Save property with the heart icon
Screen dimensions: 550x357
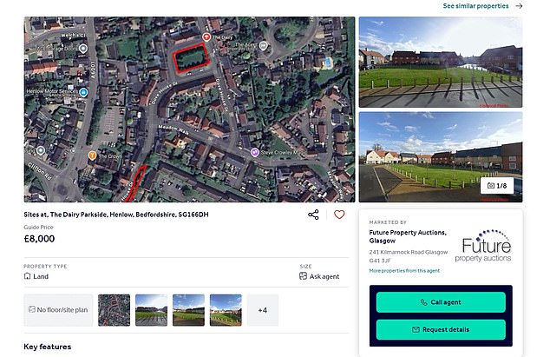[339, 215]
